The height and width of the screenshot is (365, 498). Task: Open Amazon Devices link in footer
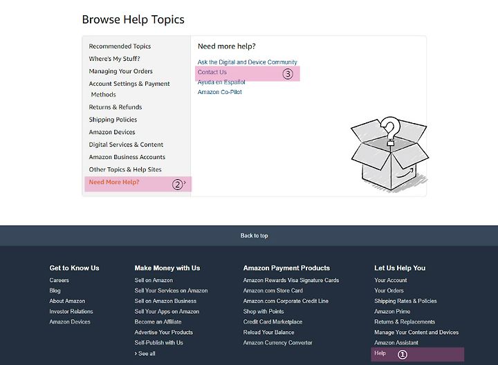[70, 322]
